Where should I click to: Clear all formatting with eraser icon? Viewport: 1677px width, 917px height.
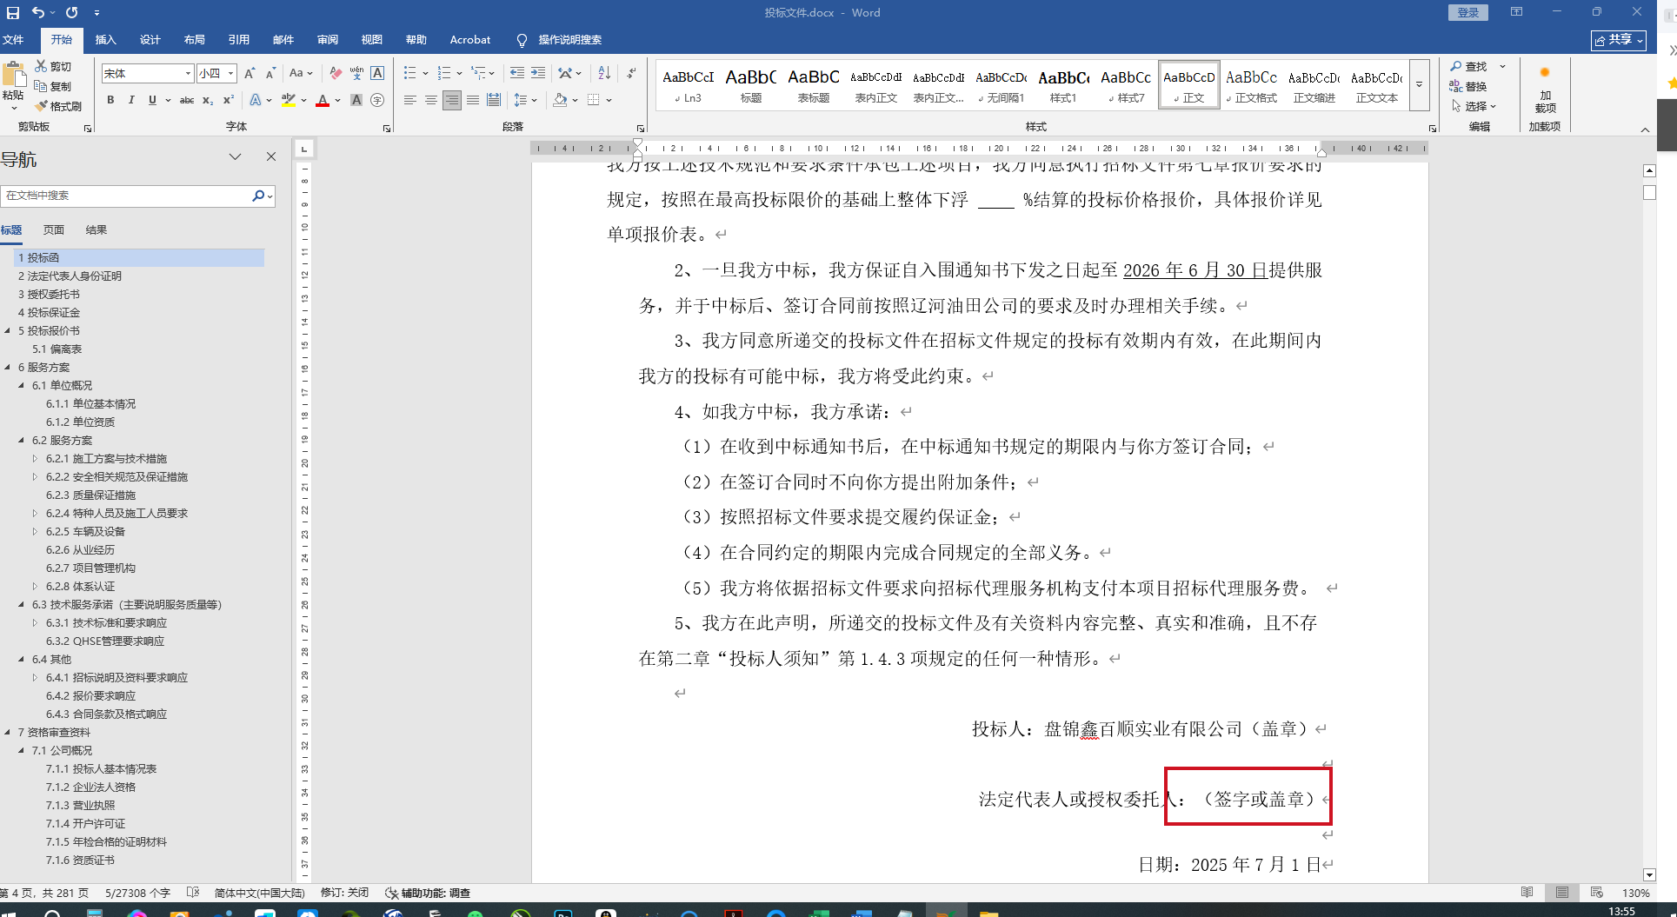click(336, 74)
